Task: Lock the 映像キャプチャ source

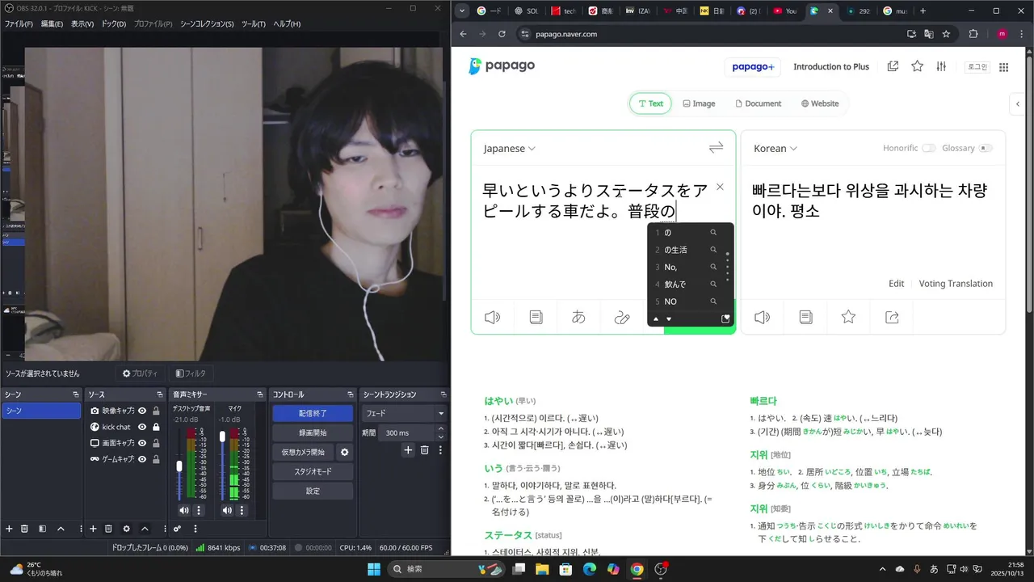Action: click(x=156, y=411)
